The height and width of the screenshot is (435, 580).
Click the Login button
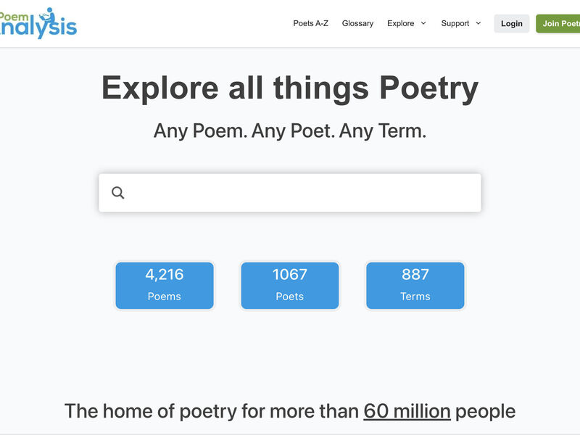click(512, 23)
